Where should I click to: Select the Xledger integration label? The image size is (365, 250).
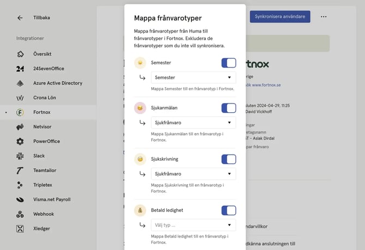tap(41, 229)
